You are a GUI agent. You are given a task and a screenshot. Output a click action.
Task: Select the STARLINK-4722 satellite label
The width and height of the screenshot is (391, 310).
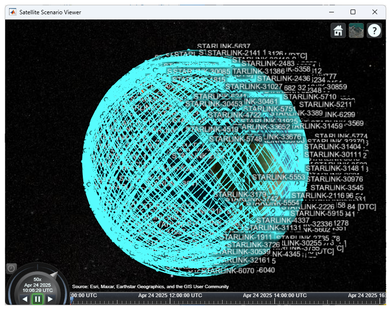coord(235,115)
